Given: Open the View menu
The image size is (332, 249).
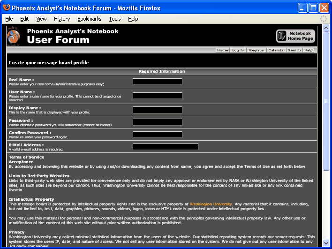Looking at the screenshot, I should pyautogui.click(x=41, y=19).
